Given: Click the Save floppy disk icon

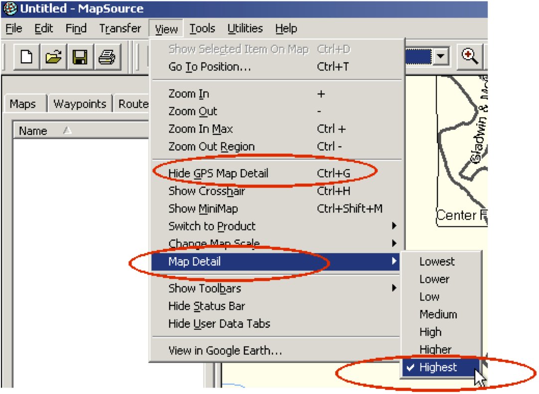Looking at the screenshot, I should point(80,57).
